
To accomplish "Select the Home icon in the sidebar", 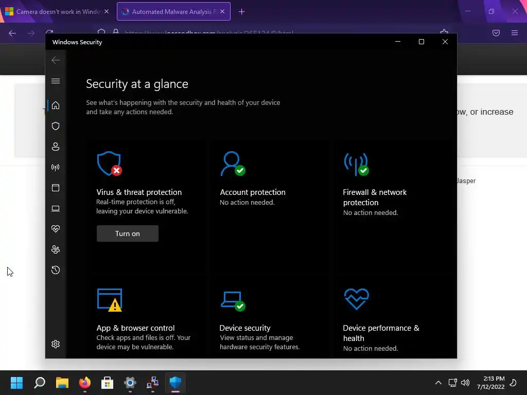I will [56, 105].
